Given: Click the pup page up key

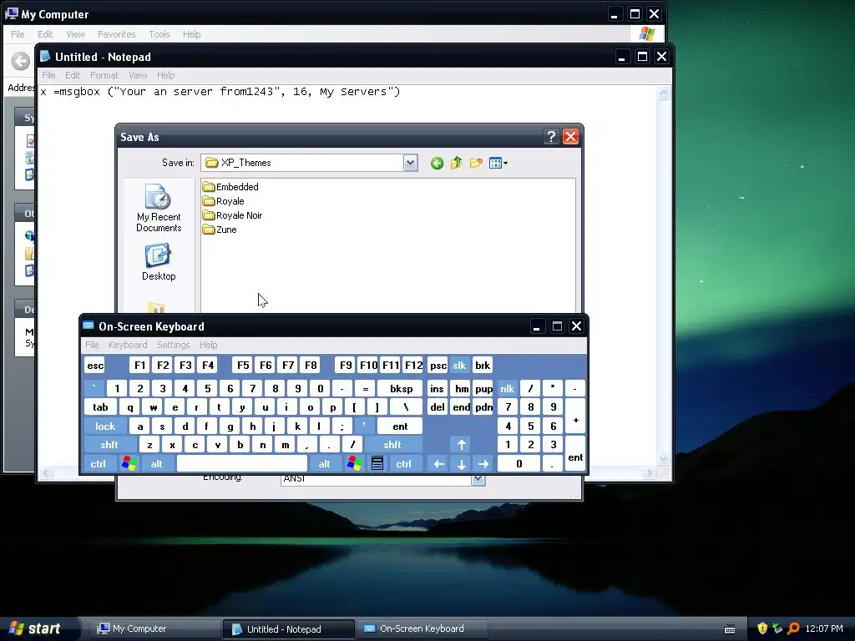Looking at the screenshot, I should 483,389.
